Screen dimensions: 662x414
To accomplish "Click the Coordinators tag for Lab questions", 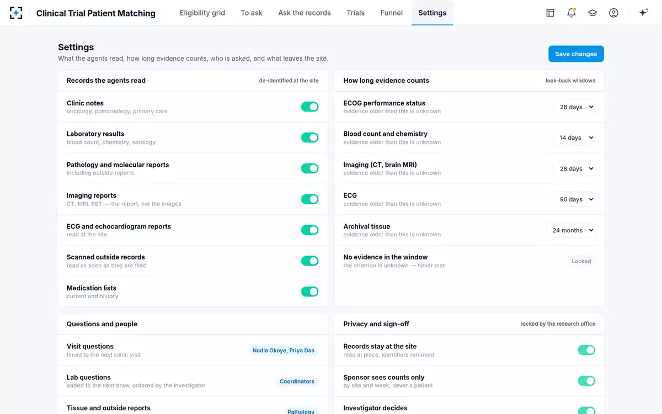I will (297, 381).
